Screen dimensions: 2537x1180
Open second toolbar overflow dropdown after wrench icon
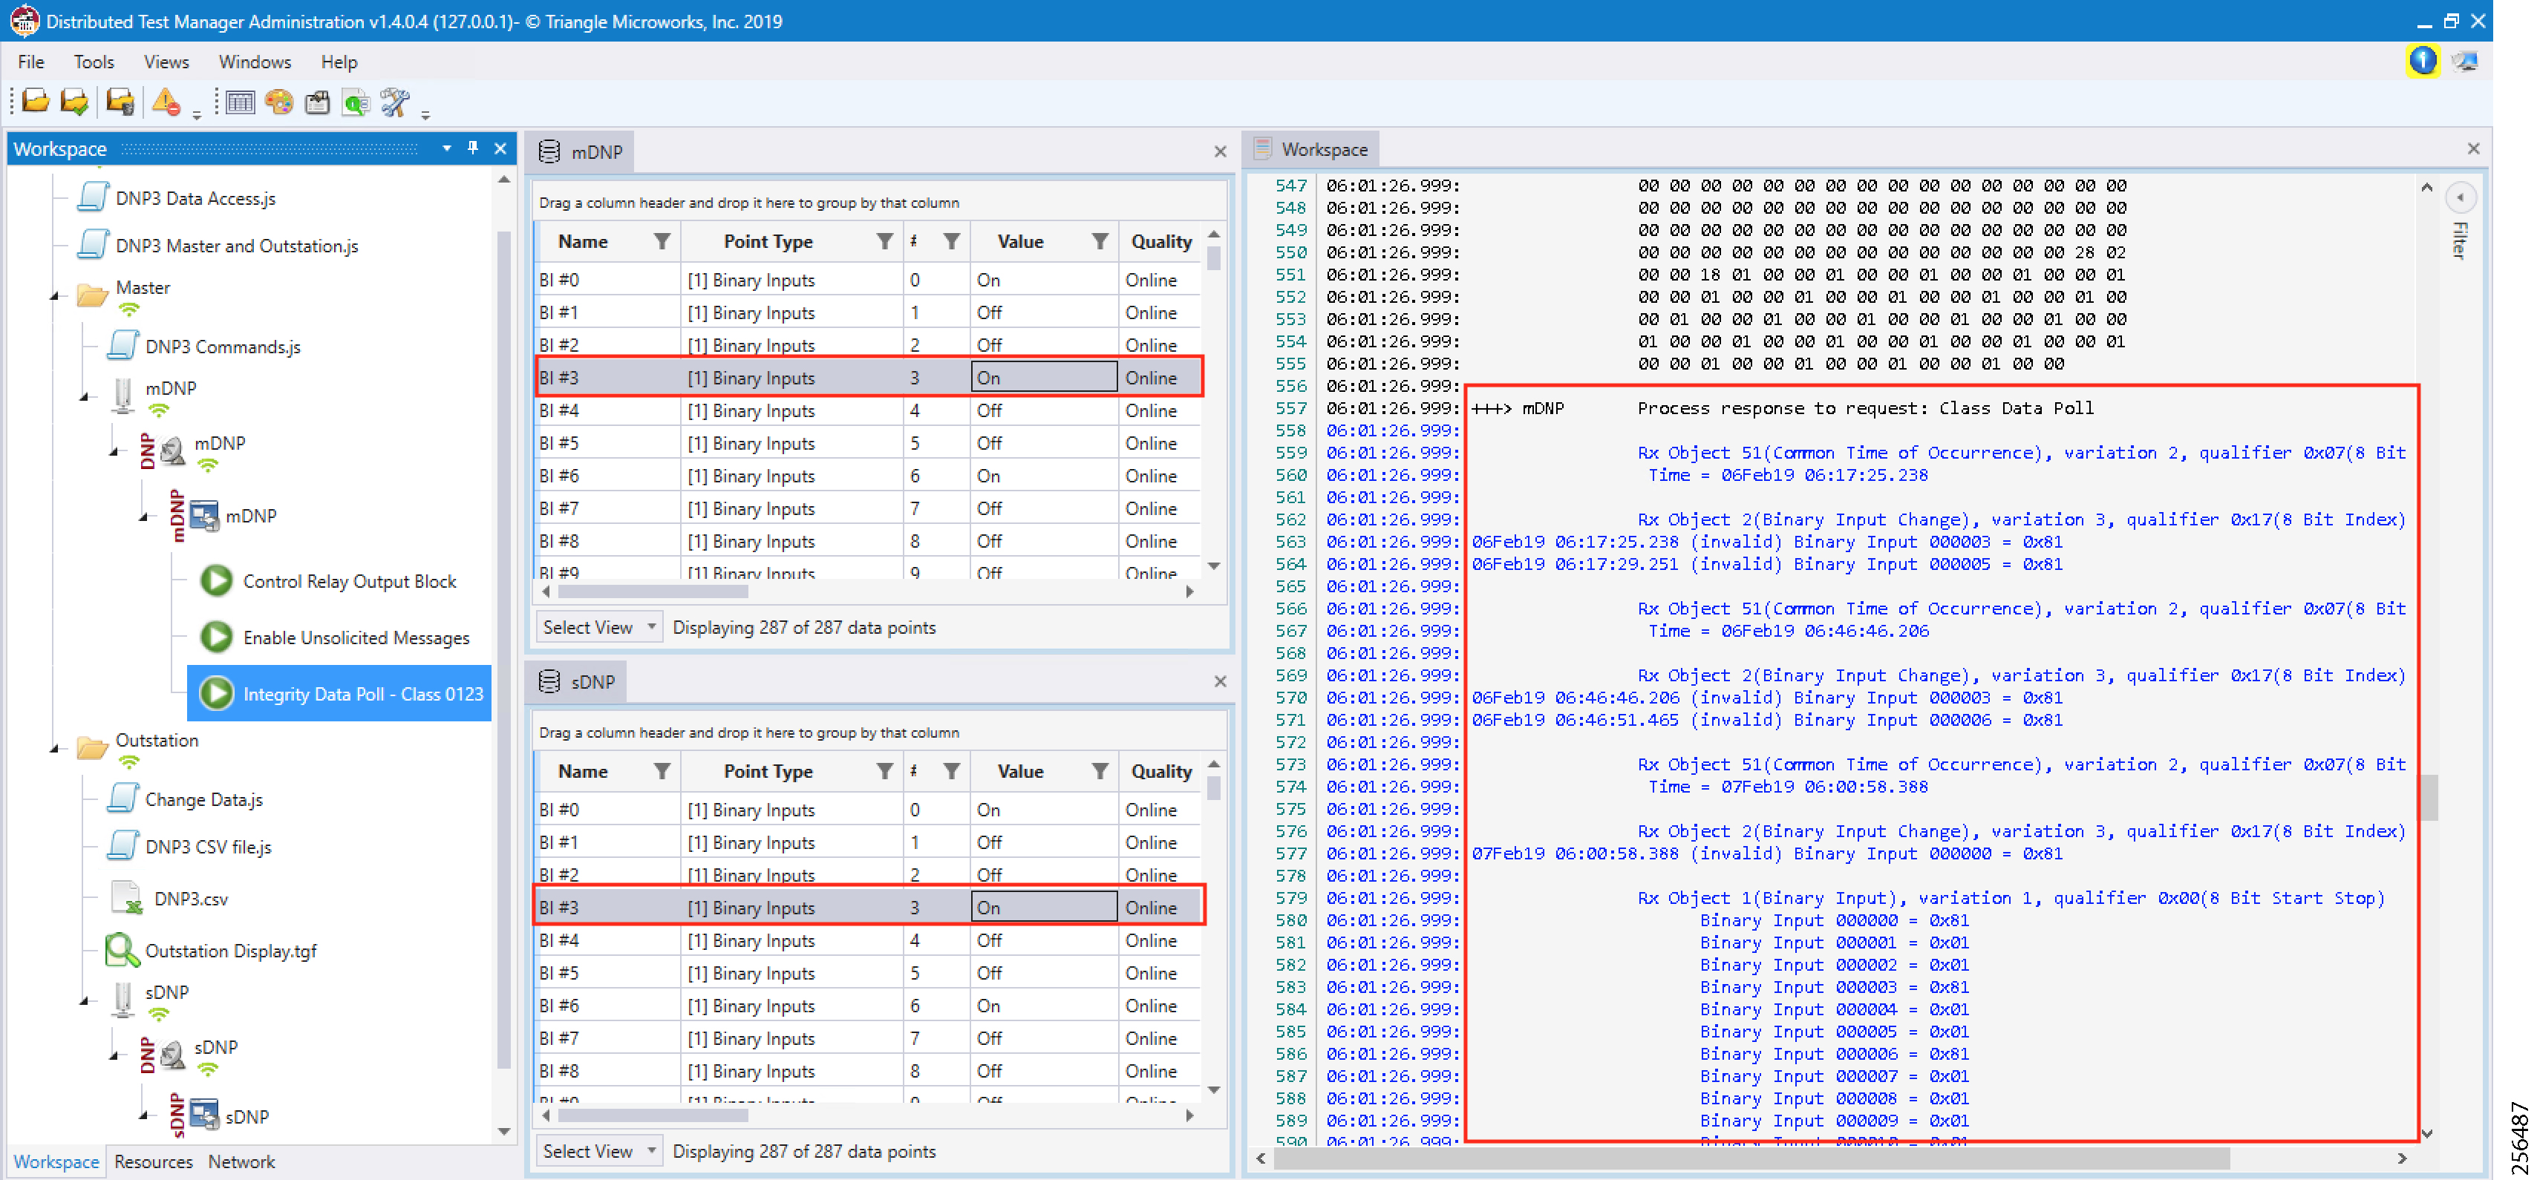(425, 114)
